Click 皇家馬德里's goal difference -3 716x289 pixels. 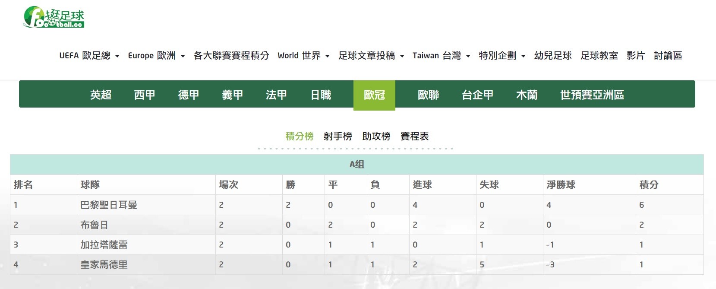click(551, 265)
